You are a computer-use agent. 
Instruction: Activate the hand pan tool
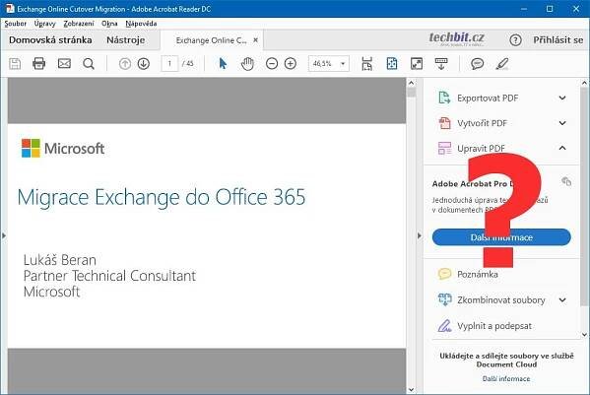(x=247, y=64)
